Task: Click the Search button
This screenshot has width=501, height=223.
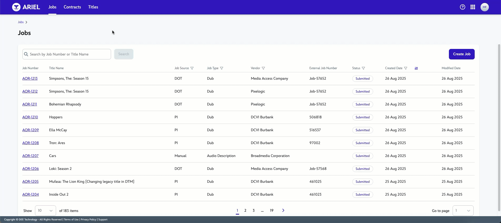Action: pos(124,54)
